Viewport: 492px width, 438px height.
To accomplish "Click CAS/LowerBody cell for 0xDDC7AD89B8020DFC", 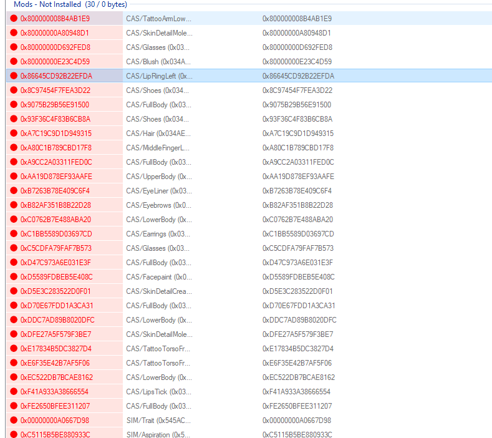I will pos(159,320).
